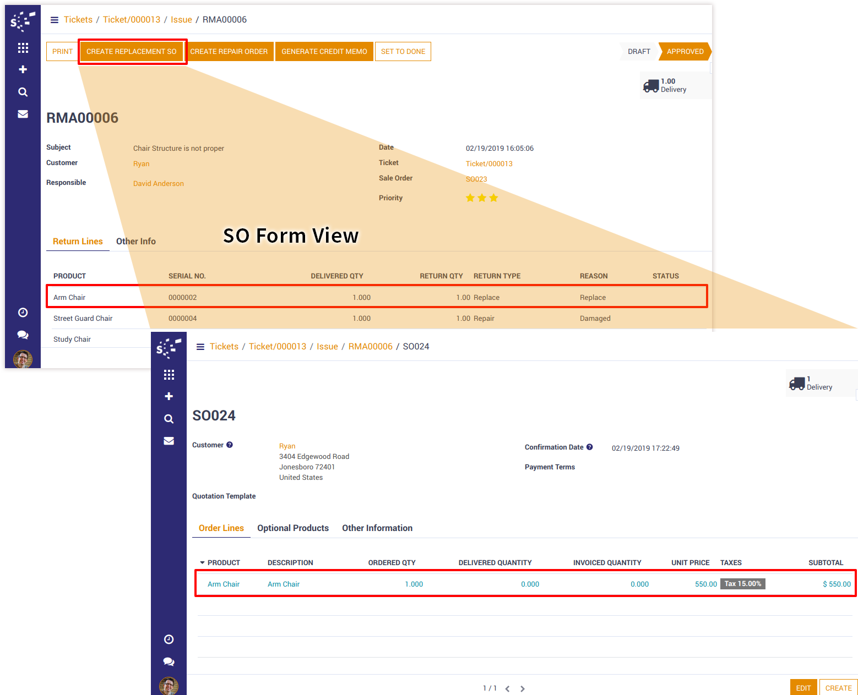The width and height of the screenshot is (858, 695).
Task: Open the clock activities icon in SO024 sidebar
Action: (x=169, y=639)
